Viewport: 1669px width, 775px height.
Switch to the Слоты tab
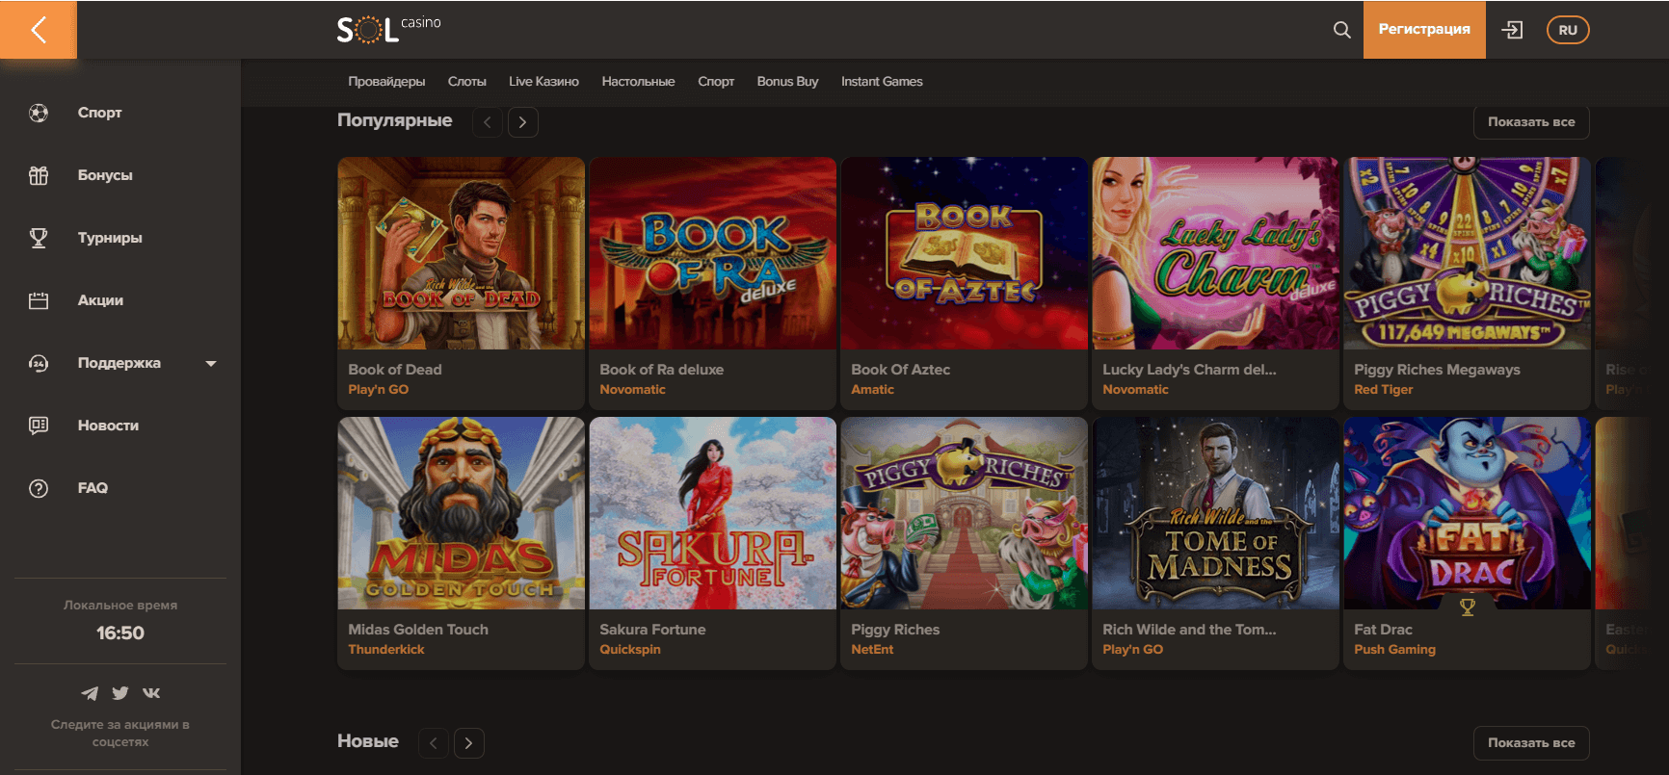(467, 82)
